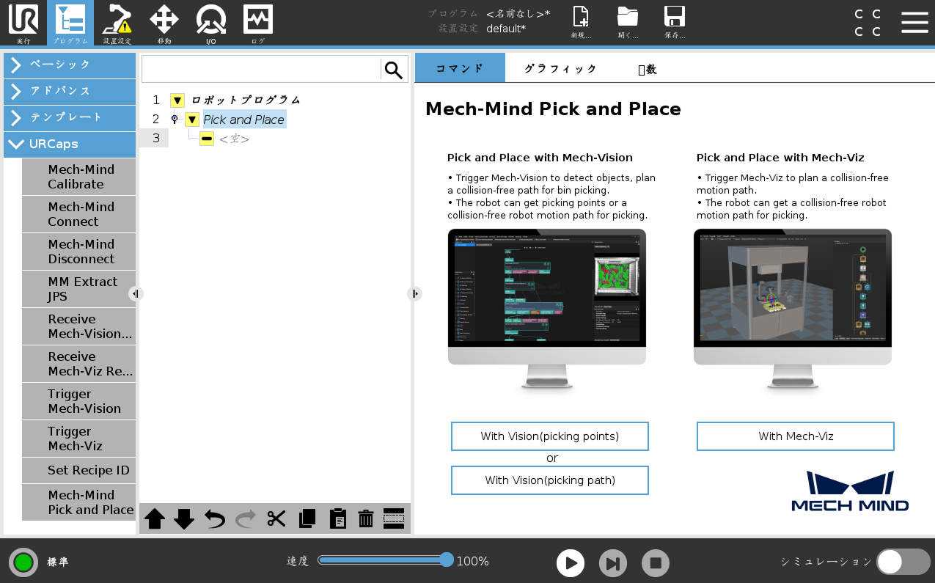This screenshot has height=583, width=935.
Task: Click the CC checksum icon in header
Action: pyautogui.click(x=868, y=23)
